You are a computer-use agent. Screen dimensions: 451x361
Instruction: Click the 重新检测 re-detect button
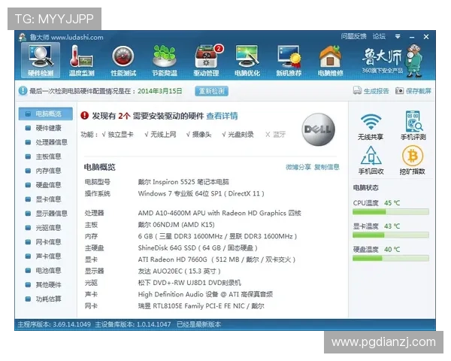[211, 91]
